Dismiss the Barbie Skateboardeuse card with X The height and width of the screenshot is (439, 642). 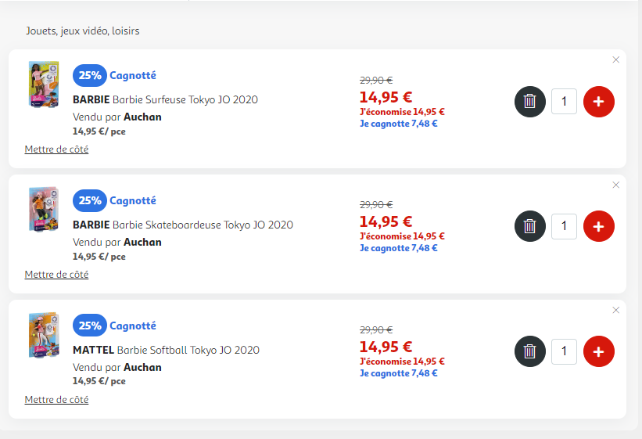(615, 185)
